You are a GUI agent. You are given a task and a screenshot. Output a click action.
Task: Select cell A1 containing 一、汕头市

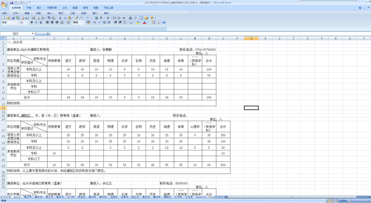click(x=13, y=42)
